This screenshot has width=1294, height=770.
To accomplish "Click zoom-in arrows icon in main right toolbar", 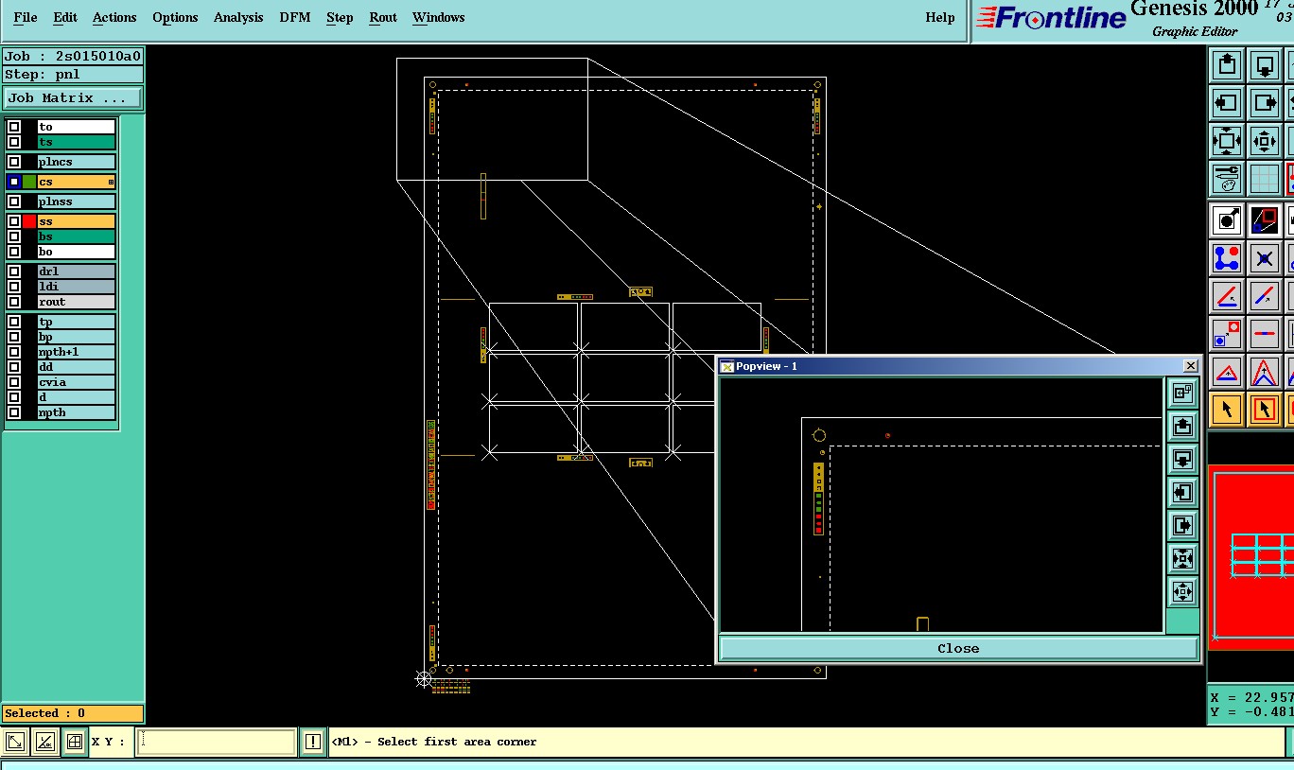I will (1227, 141).
